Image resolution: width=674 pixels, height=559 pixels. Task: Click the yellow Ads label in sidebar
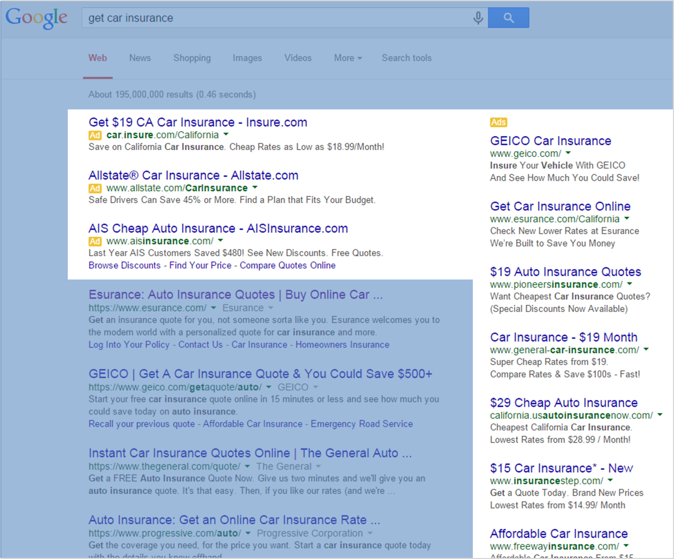click(498, 122)
